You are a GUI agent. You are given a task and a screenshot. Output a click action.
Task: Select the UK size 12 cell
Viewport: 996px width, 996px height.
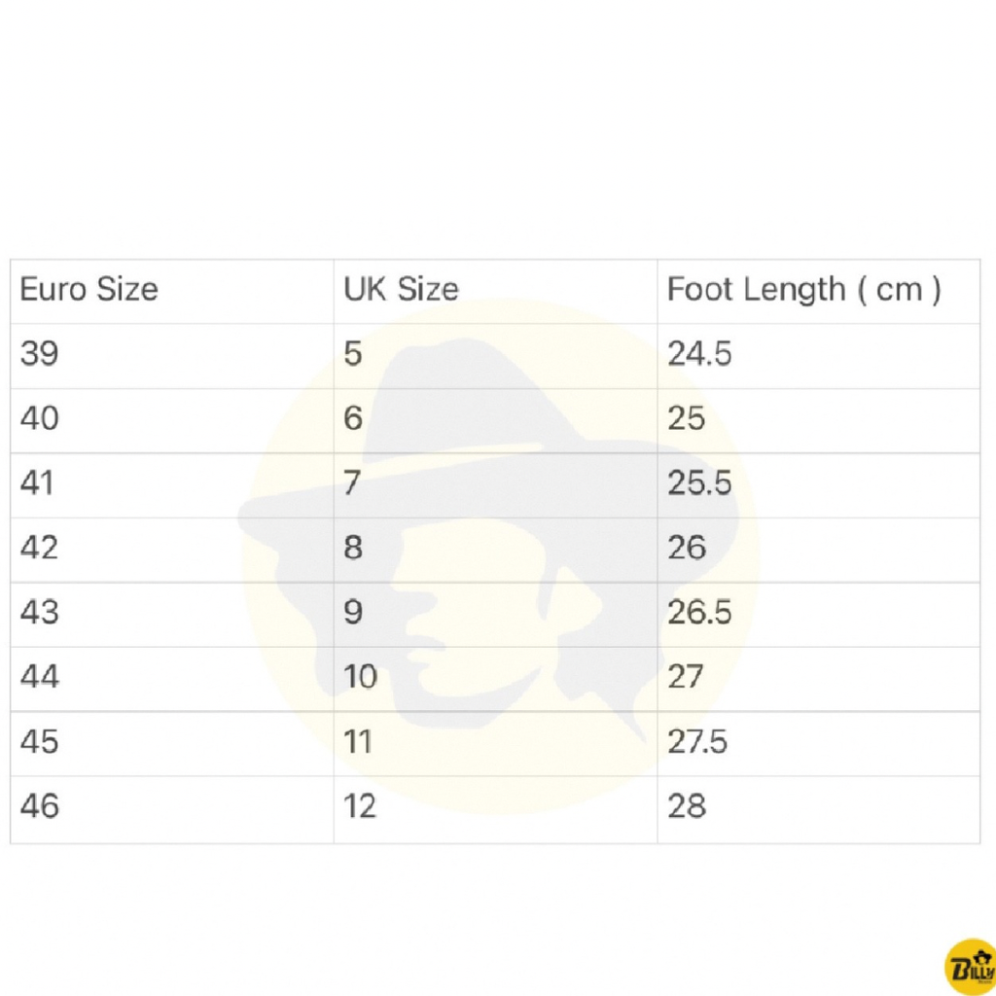pos(360,806)
